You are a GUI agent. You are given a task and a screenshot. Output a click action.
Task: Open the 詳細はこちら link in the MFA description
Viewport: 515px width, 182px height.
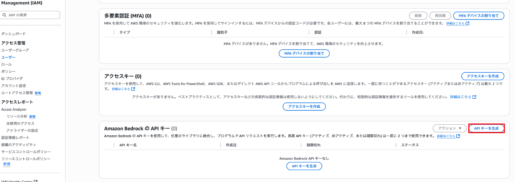455,24
